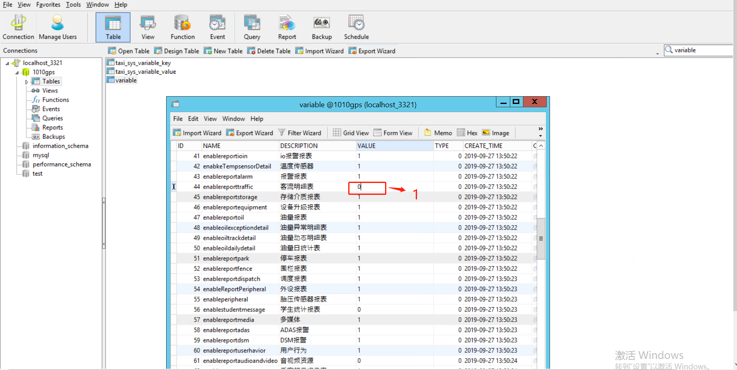737x370 pixels.
Task: Open the Query section
Action: point(252,27)
